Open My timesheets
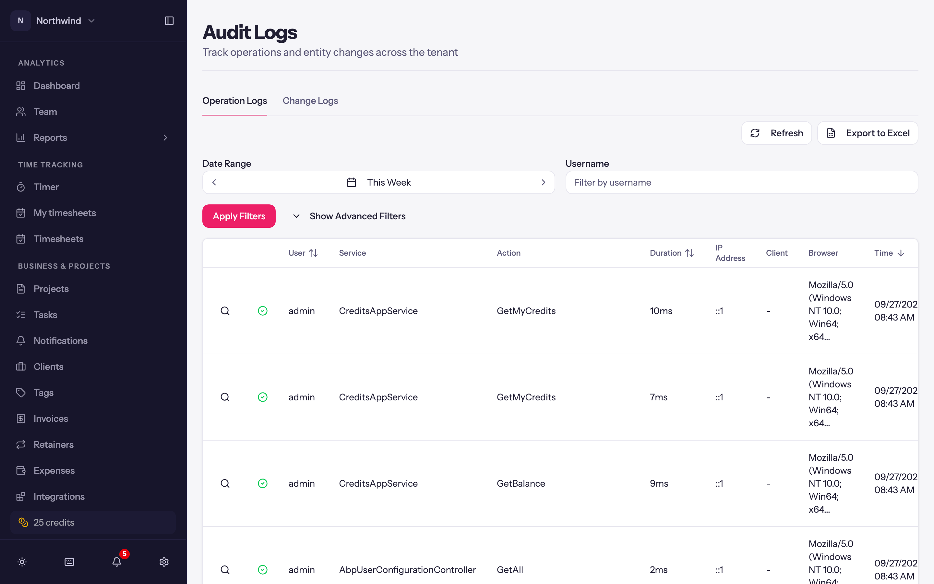 coord(93,213)
